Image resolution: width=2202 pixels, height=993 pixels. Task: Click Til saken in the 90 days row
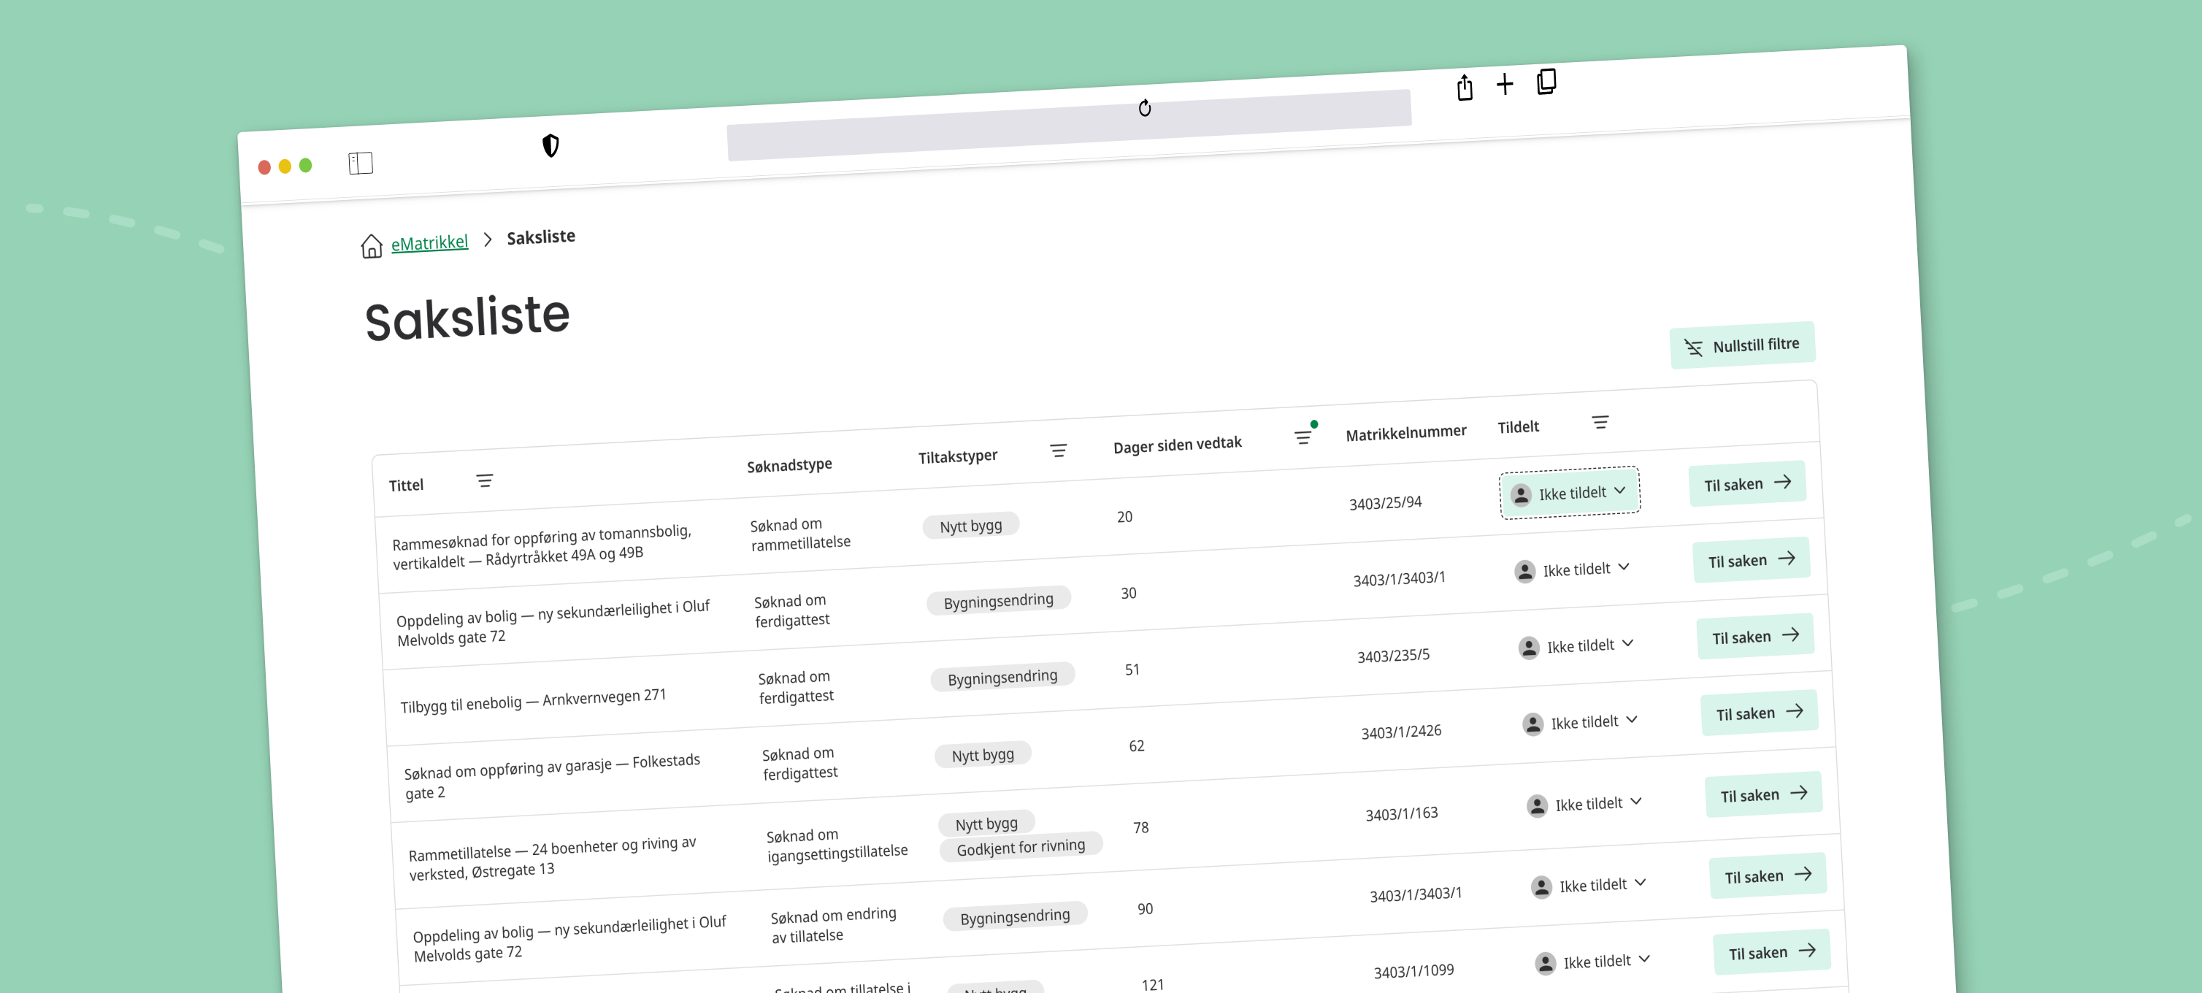click(x=1768, y=876)
